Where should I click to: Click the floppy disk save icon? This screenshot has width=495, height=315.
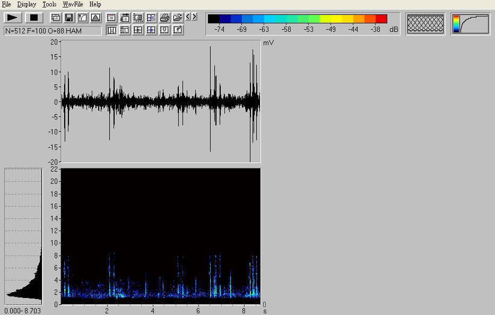click(69, 18)
